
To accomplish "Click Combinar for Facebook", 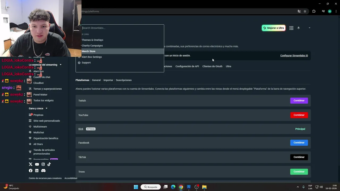I will (299, 142).
